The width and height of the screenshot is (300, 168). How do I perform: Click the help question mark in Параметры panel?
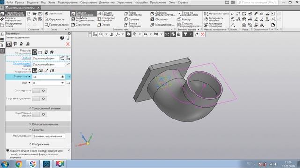pos(62,38)
